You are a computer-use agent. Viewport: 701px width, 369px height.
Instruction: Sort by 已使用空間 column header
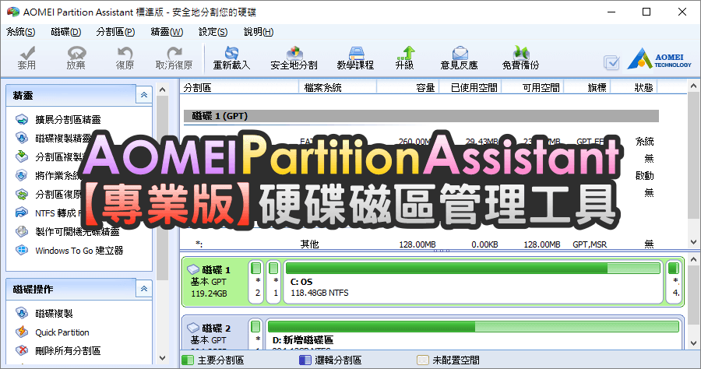click(470, 87)
